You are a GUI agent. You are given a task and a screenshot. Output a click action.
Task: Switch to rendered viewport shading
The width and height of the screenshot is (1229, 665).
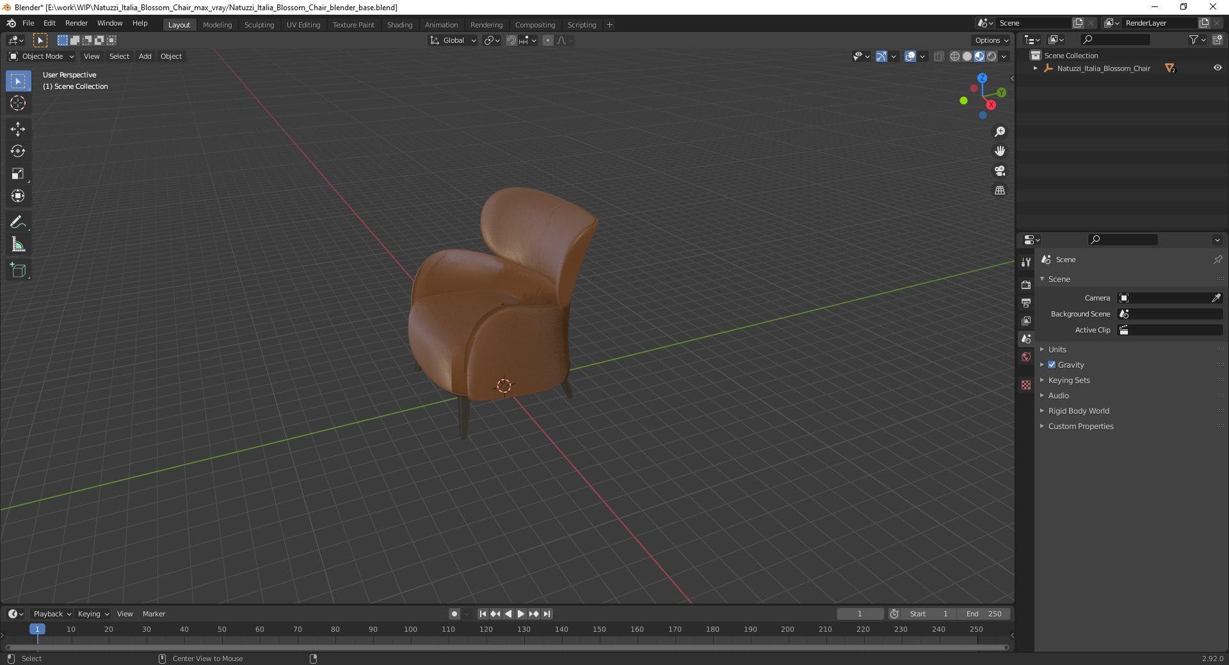992,56
